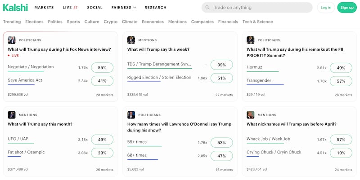Select the Elections category tab
The width and height of the screenshot is (360, 180).
[x=34, y=22]
